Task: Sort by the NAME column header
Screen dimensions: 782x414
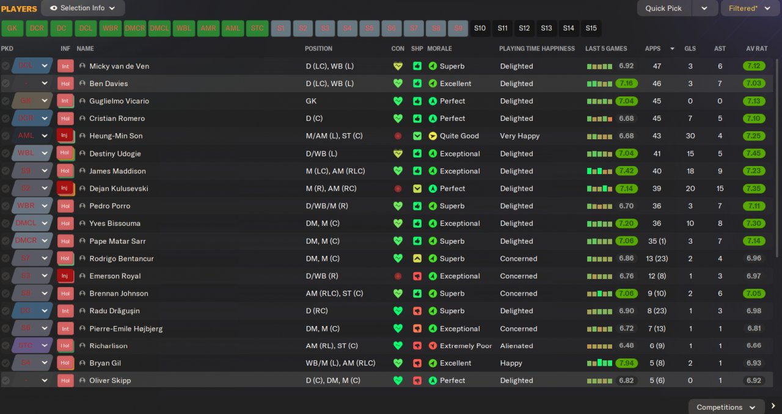Action: pyautogui.click(x=86, y=48)
